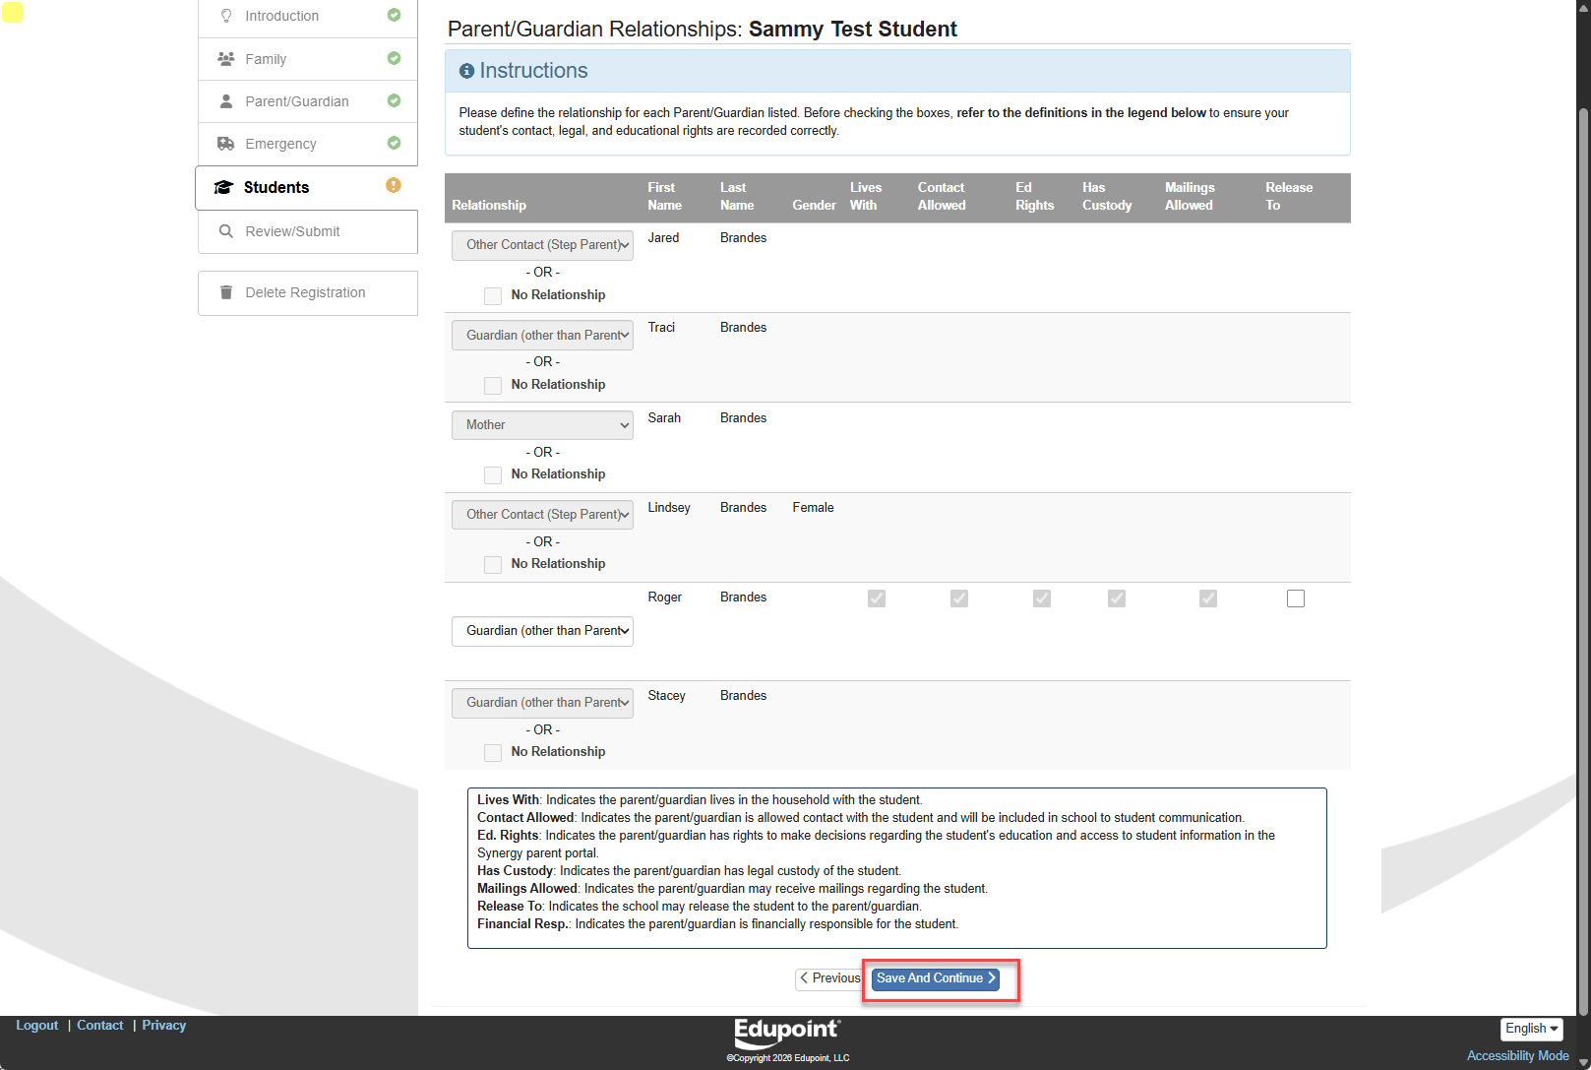Click the green check next to Family

[x=394, y=58]
